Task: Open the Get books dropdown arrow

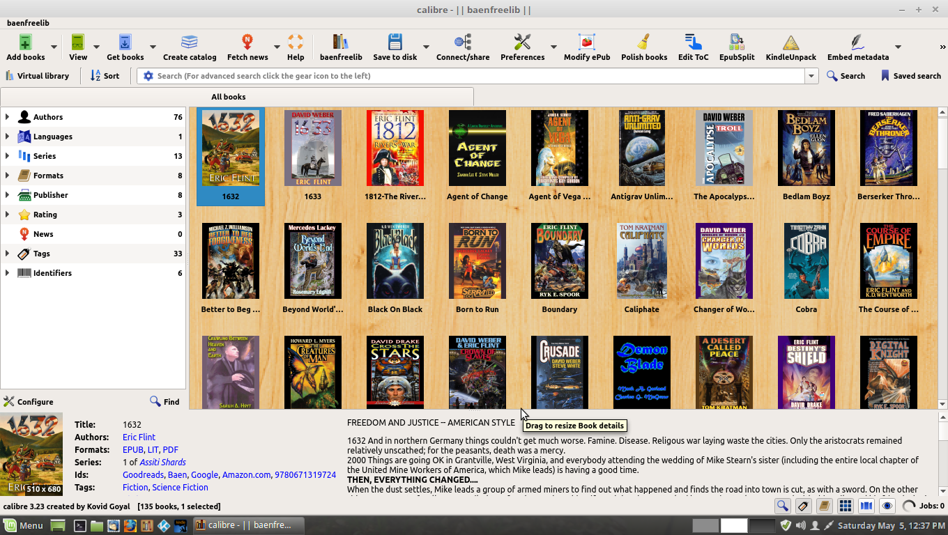Action: click(153, 47)
